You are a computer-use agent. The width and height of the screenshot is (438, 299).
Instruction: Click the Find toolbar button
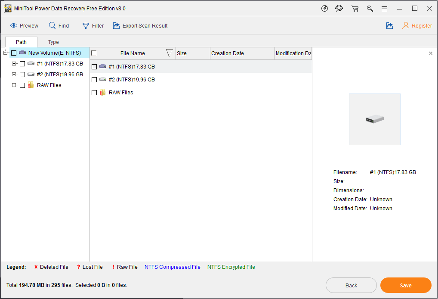[59, 26]
